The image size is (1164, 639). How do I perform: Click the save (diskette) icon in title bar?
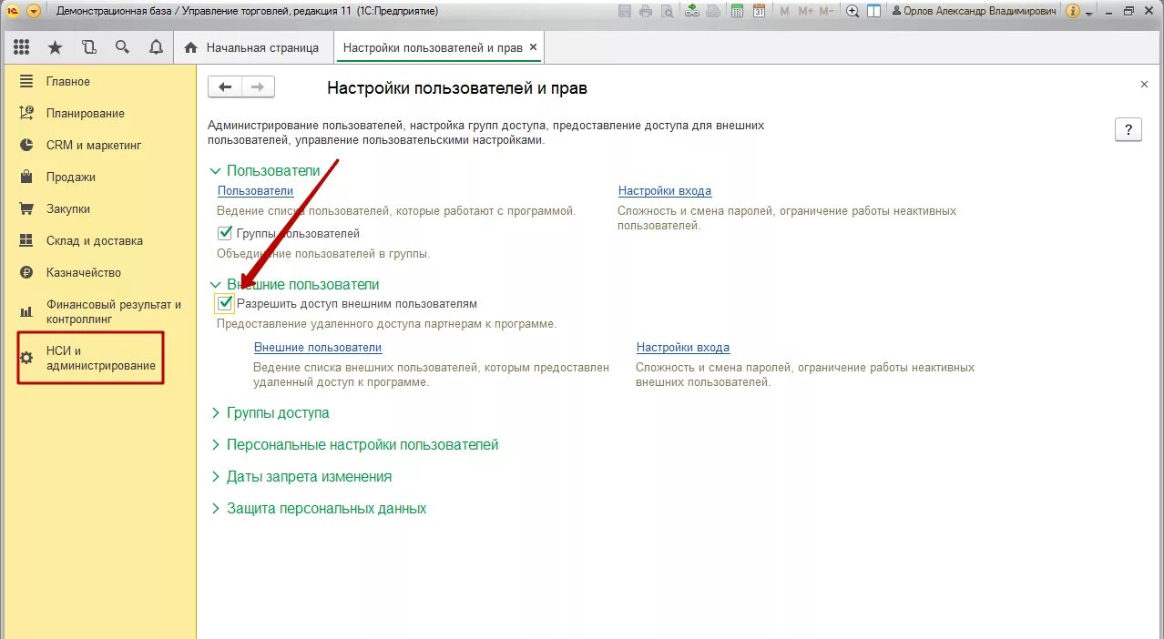[x=625, y=11]
